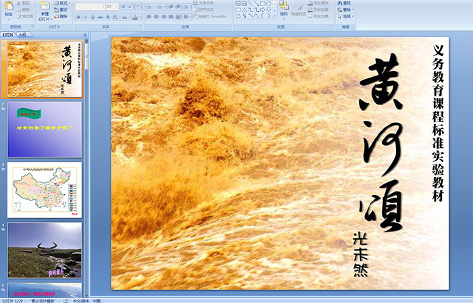Click Quick Styles (快速样式) button
The image size is (473, 303).
299,9
